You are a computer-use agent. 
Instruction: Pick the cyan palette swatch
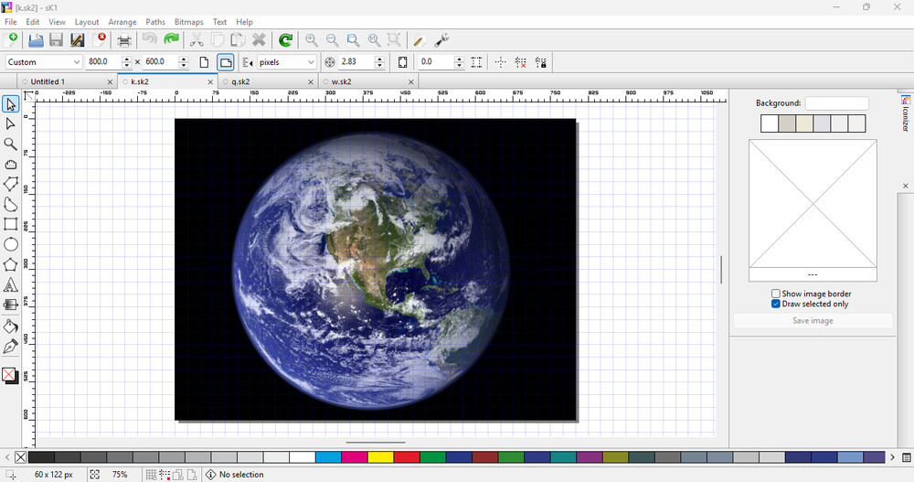click(329, 457)
